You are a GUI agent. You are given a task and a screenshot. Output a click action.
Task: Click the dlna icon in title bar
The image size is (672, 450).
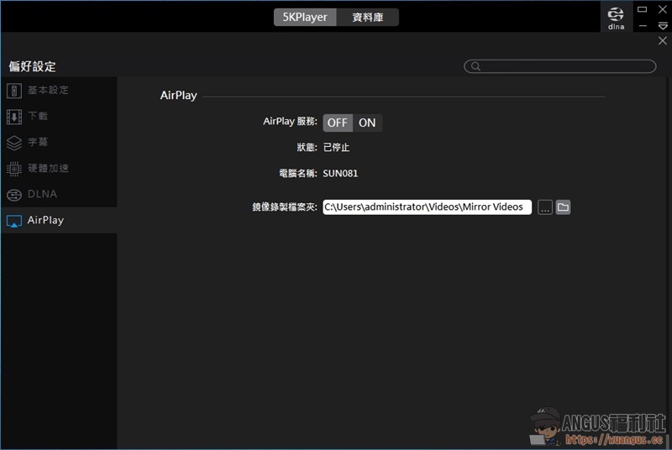click(x=617, y=17)
